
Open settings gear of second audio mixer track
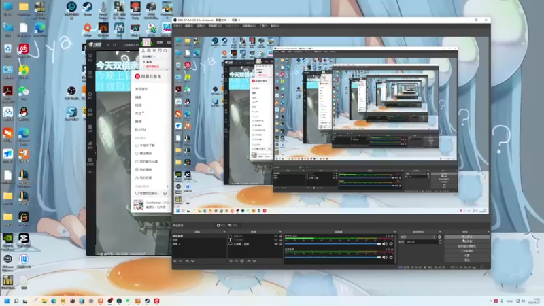pyautogui.click(x=391, y=258)
